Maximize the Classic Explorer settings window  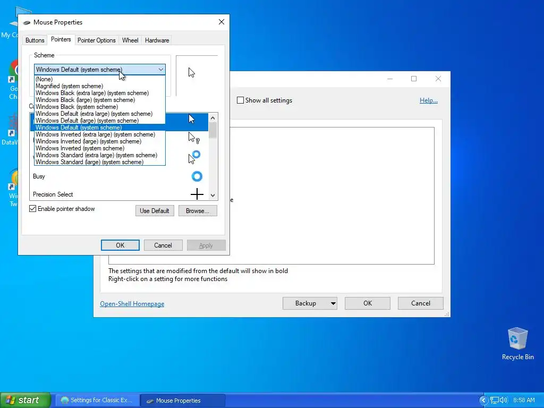[413, 79]
